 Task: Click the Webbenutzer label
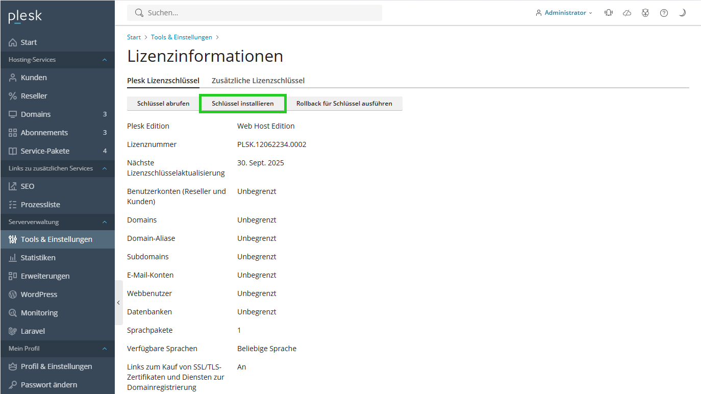tap(149, 293)
